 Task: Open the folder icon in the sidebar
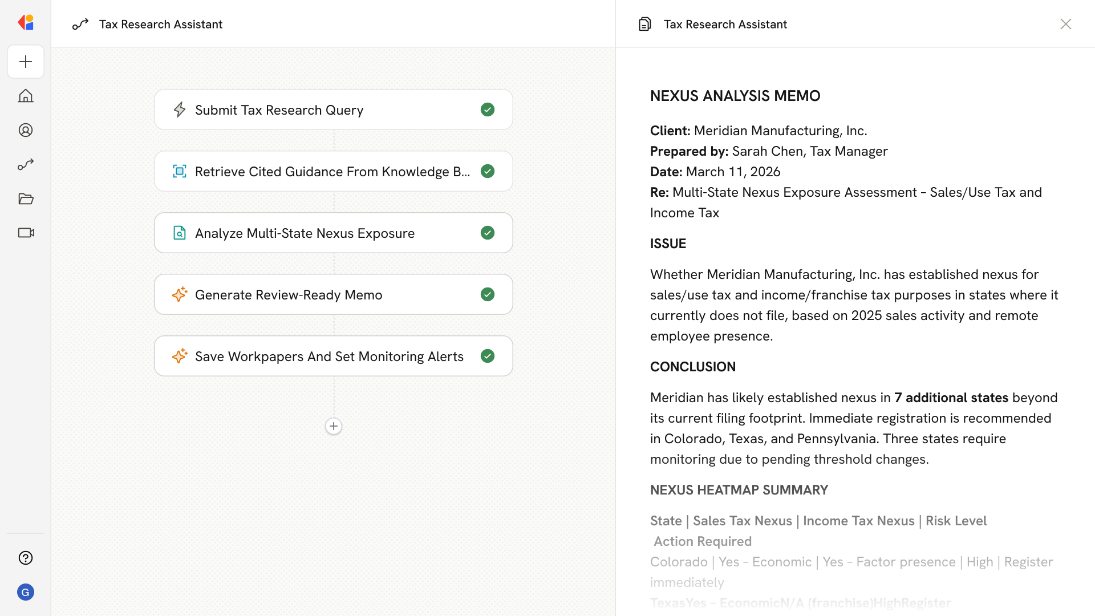tap(26, 198)
